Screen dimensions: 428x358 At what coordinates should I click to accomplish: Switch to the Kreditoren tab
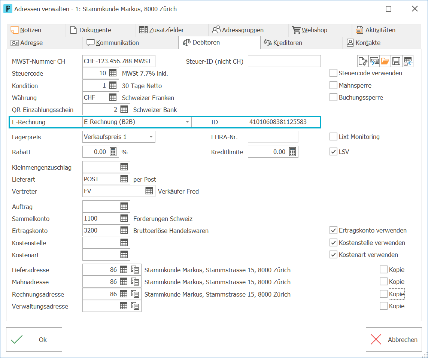301,43
